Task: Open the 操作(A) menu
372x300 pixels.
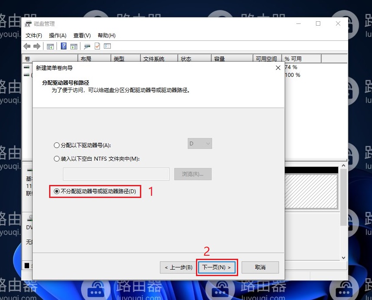Action: click(x=58, y=36)
